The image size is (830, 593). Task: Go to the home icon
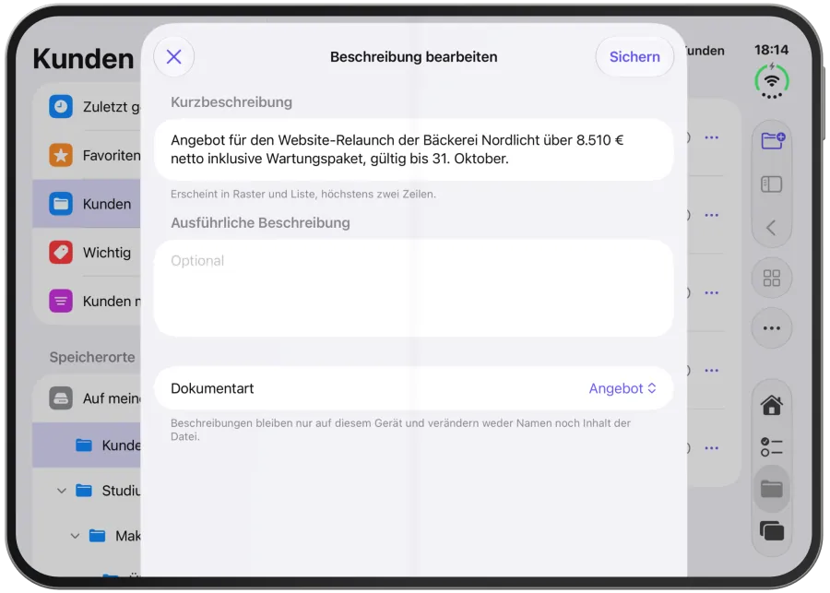pos(772,406)
